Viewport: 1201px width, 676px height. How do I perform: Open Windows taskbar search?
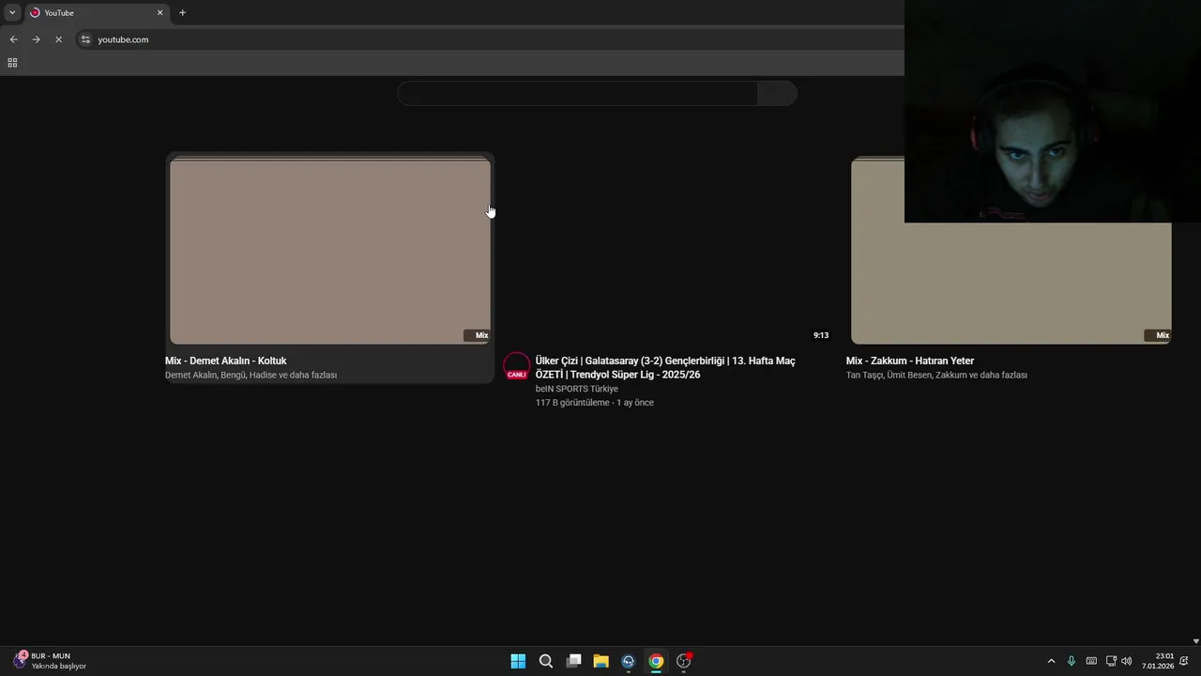(545, 661)
